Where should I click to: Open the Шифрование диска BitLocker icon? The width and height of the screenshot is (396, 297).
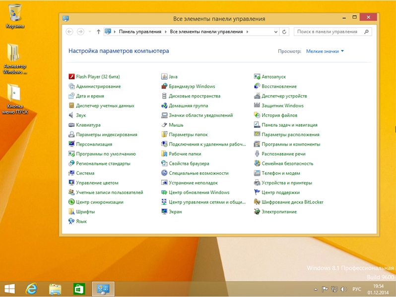[257, 202]
